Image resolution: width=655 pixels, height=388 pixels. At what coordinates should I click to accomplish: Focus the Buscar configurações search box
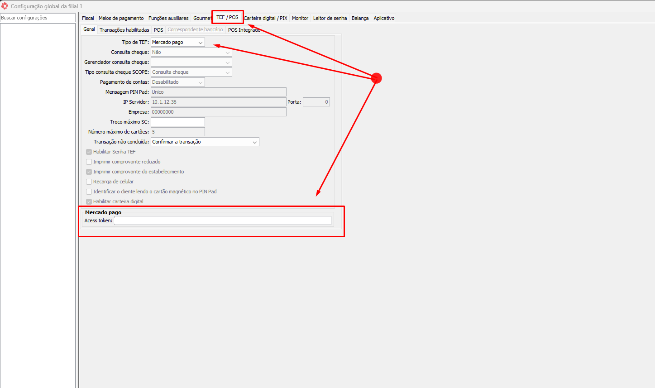click(x=38, y=18)
